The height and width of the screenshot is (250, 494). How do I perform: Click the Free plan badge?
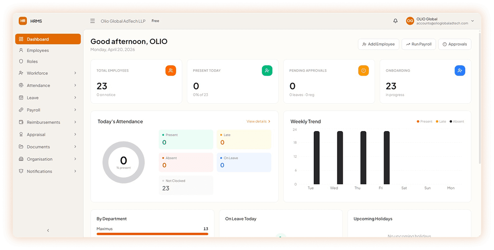pos(155,21)
